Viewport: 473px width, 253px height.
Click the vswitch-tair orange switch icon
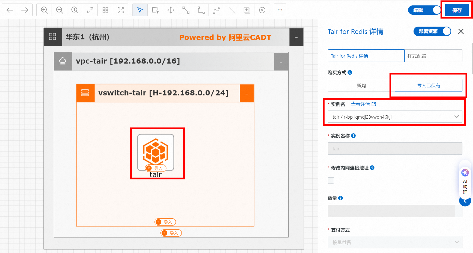coord(85,93)
